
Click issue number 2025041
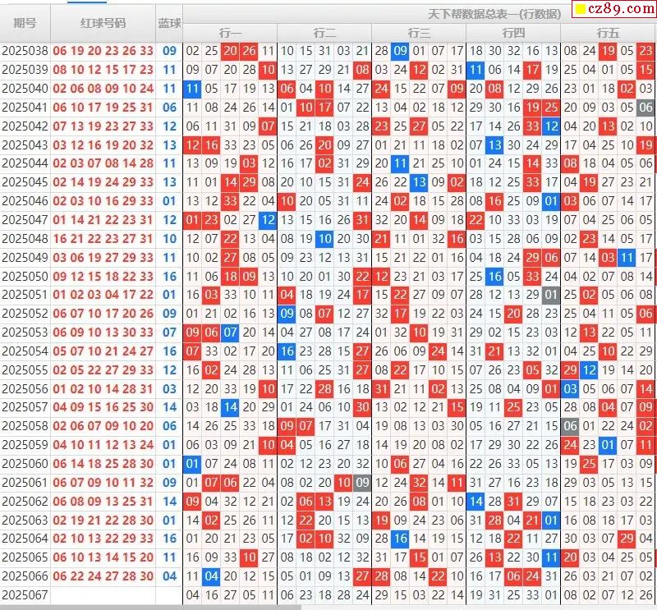click(x=25, y=108)
